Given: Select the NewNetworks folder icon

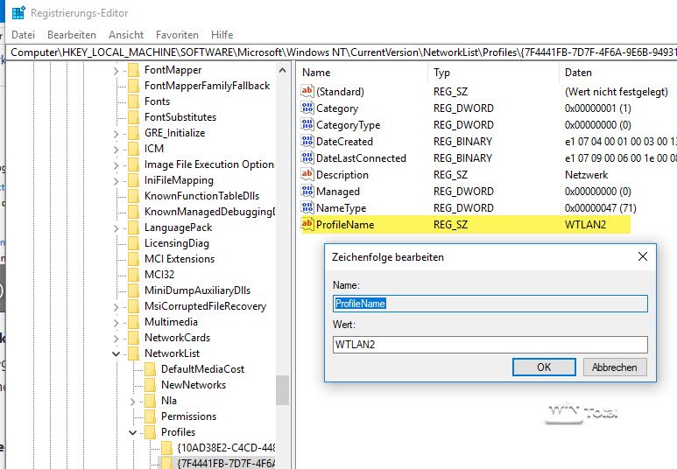Looking at the screenshot, I should click(x=150, y=385).
